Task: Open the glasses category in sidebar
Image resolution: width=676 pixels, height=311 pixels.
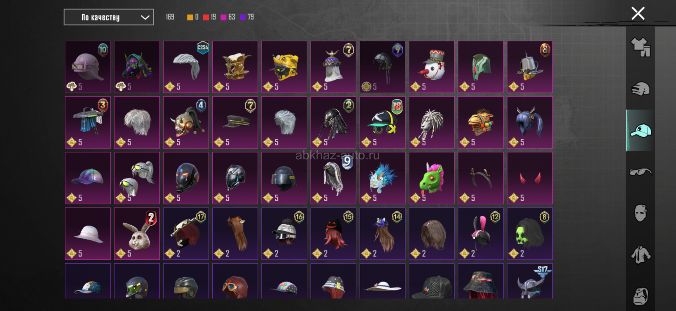Action: click(640, 172)
